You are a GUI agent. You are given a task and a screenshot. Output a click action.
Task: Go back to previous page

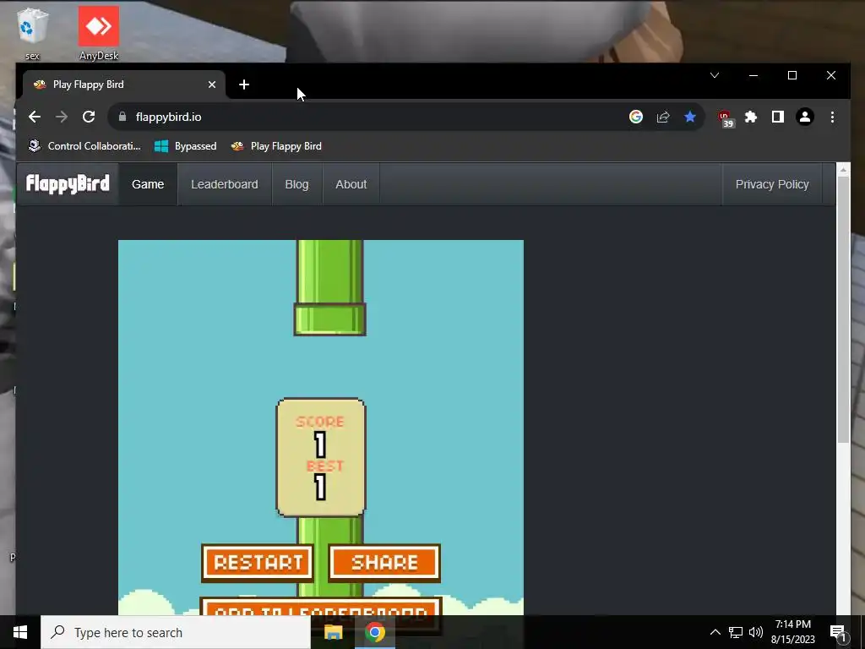coord(34,117)
